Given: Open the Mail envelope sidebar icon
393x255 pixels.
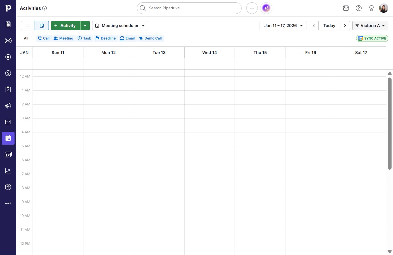Looking at the screenshot, I should tap(8, 122).
